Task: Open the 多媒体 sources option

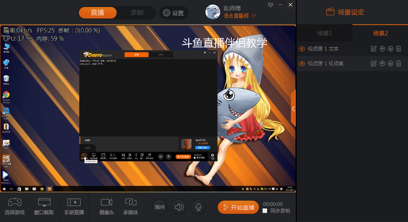Action: [x=131, y=207]
